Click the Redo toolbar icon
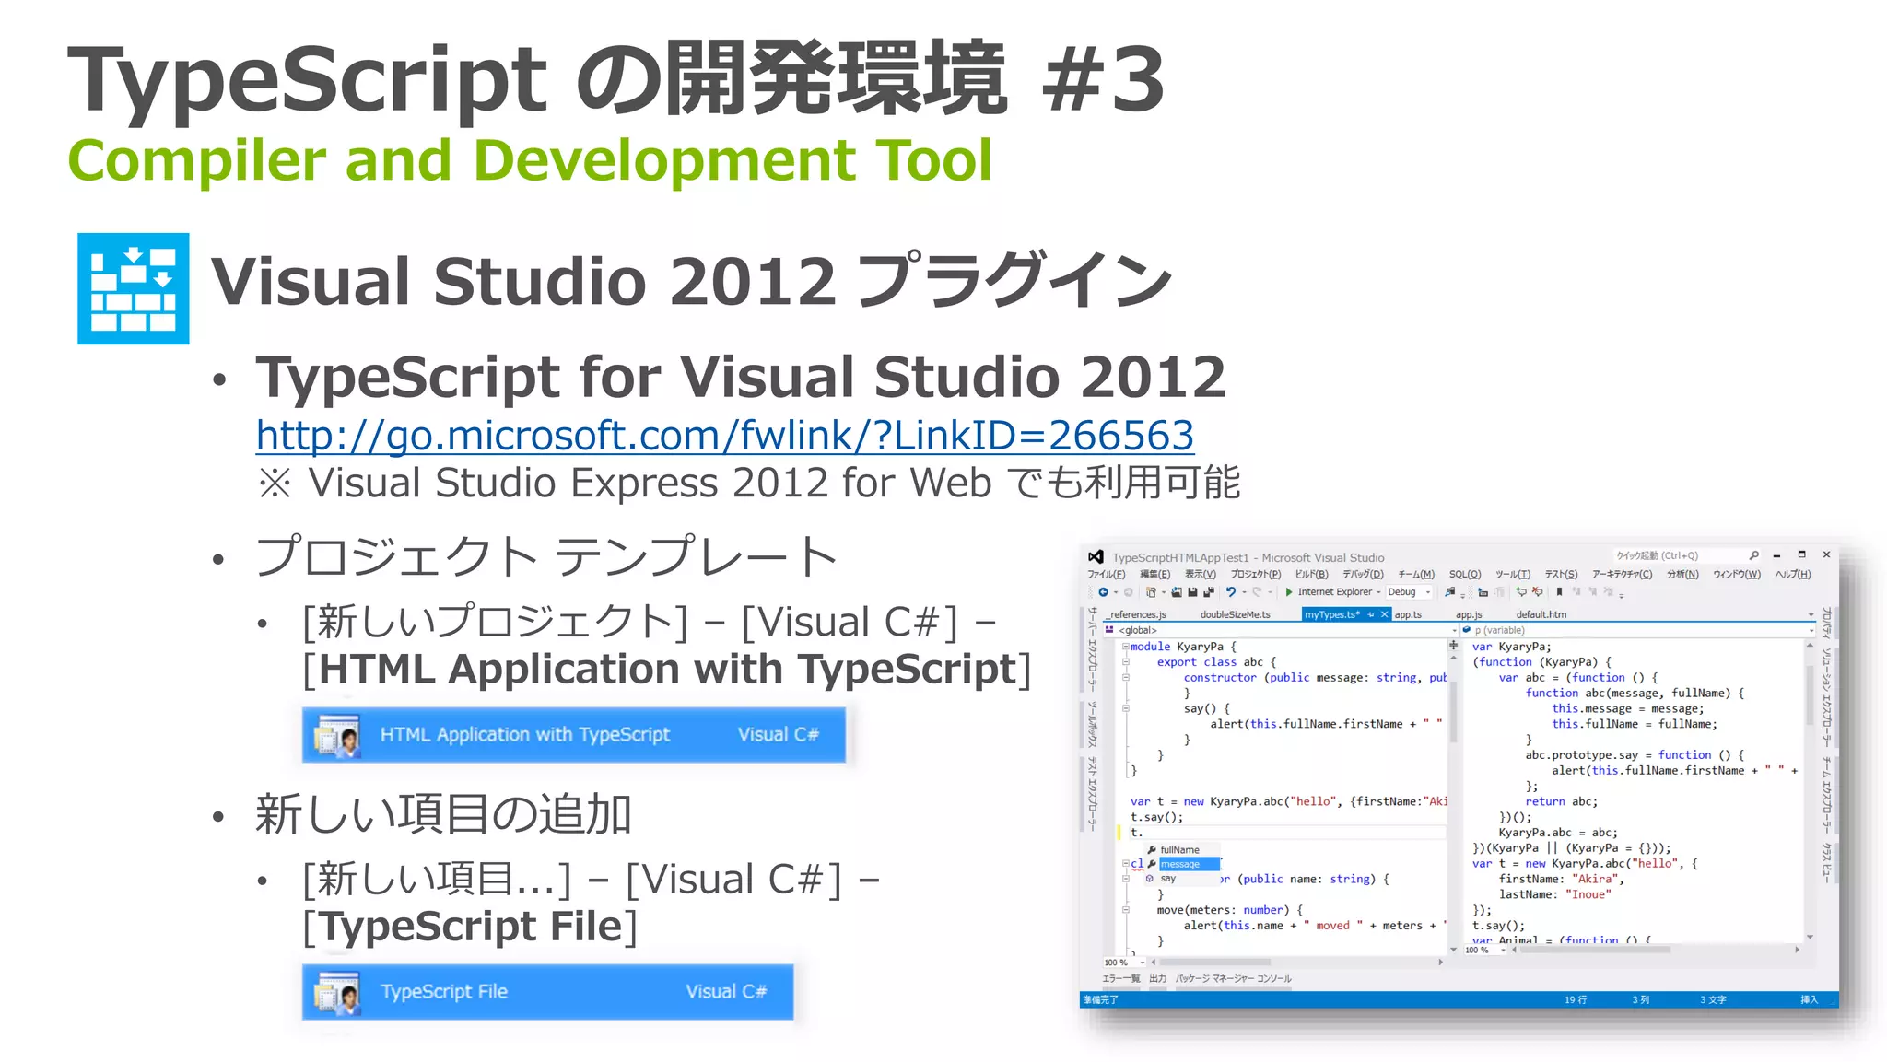Viewport: 1887px width, 1062px height. [1257, 592]
